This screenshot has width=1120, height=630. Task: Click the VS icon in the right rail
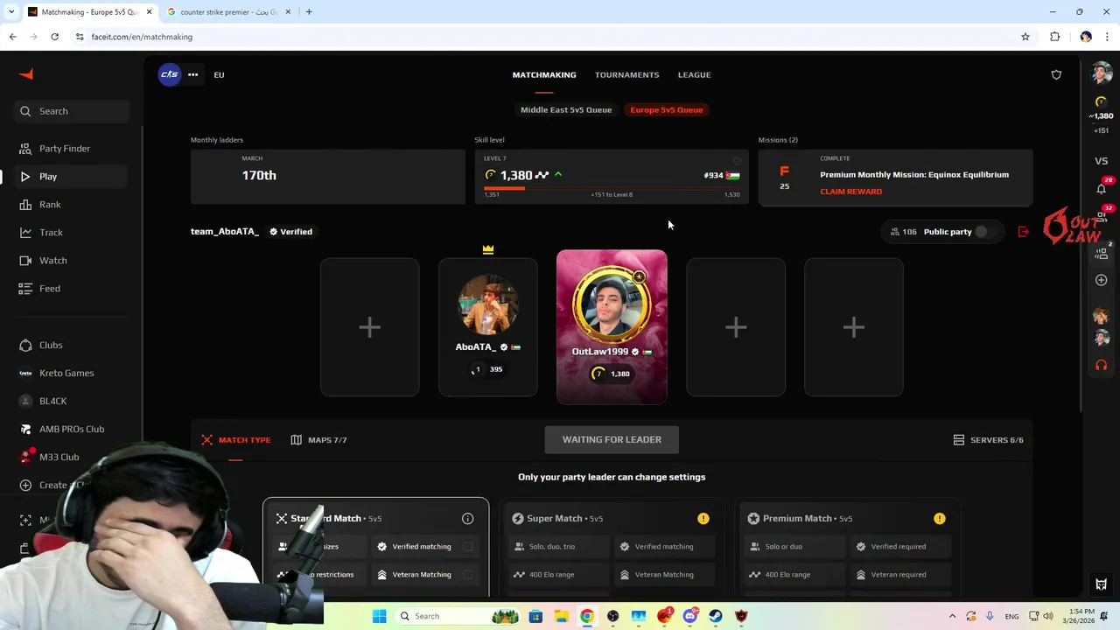click(x=1101, y=161)
